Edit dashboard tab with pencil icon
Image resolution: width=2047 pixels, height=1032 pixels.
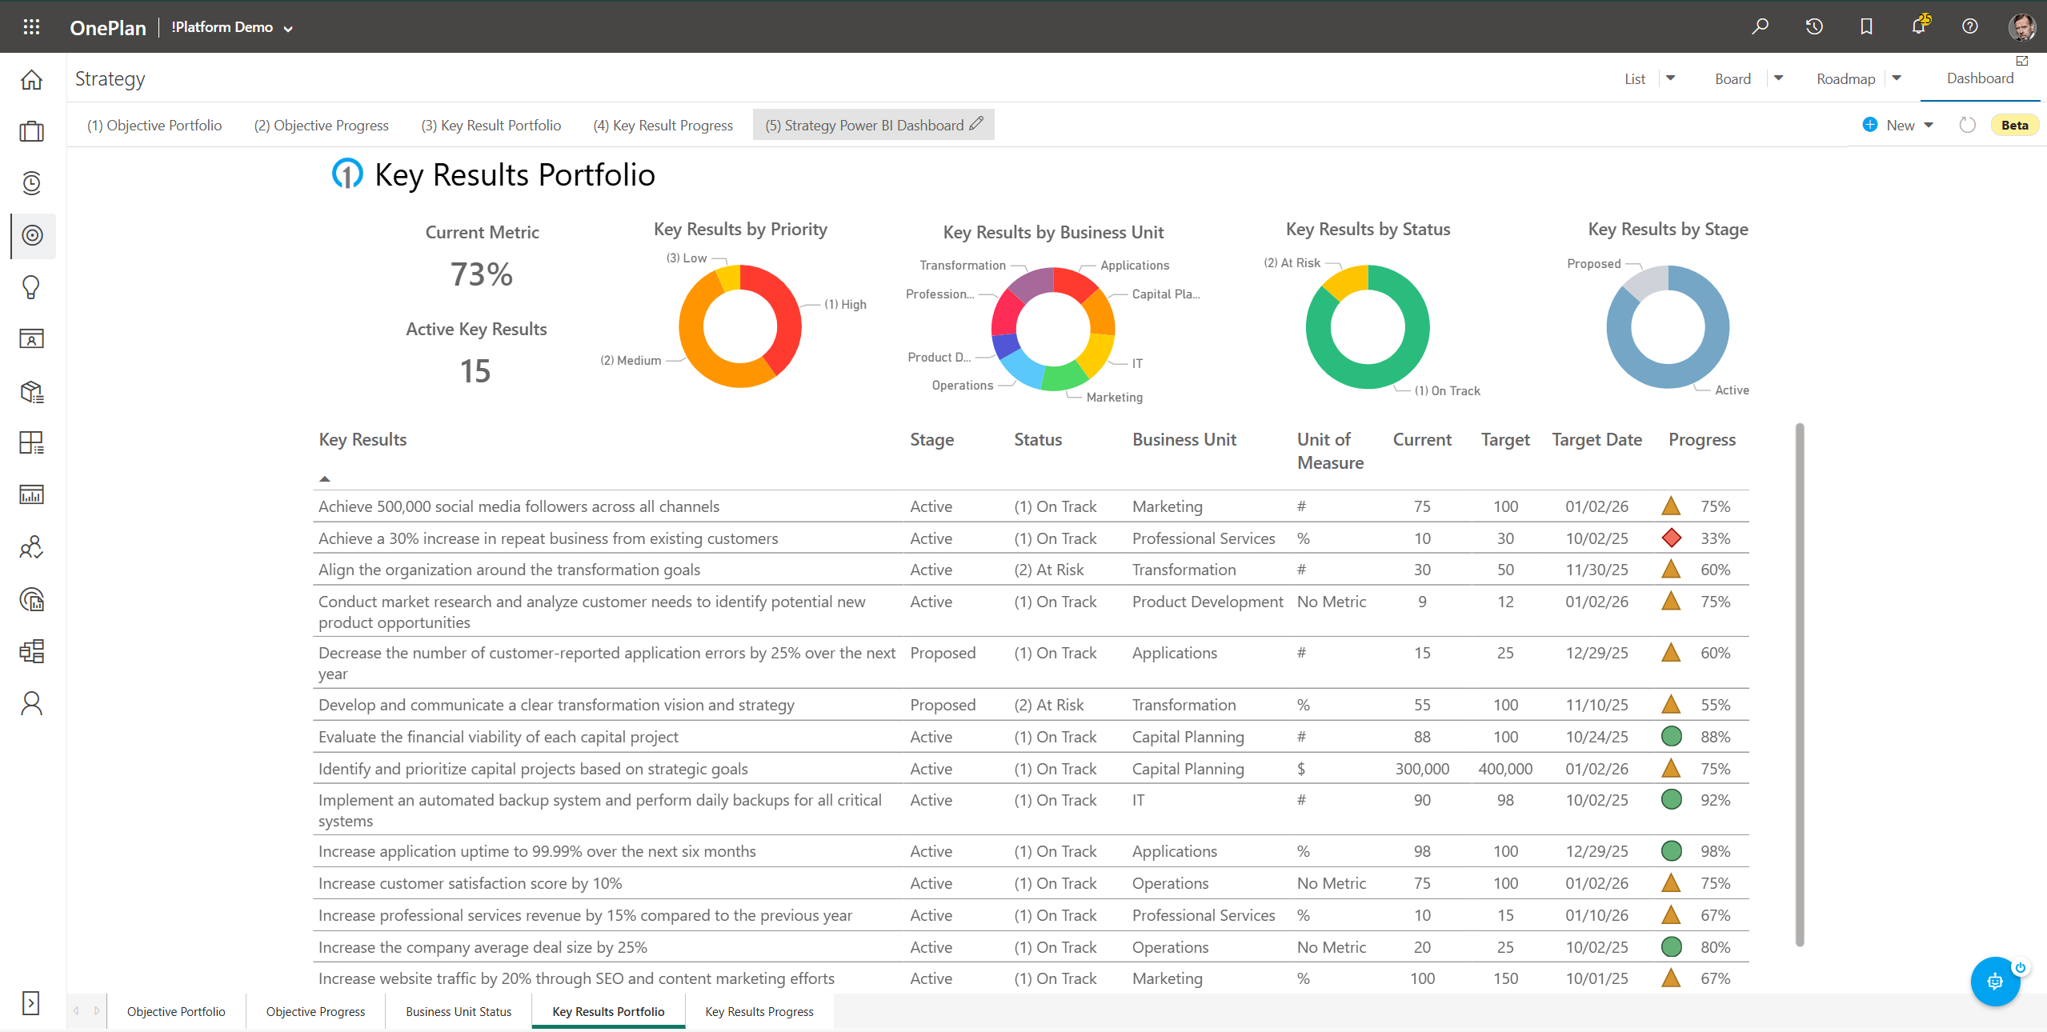[x=976, y=124]
